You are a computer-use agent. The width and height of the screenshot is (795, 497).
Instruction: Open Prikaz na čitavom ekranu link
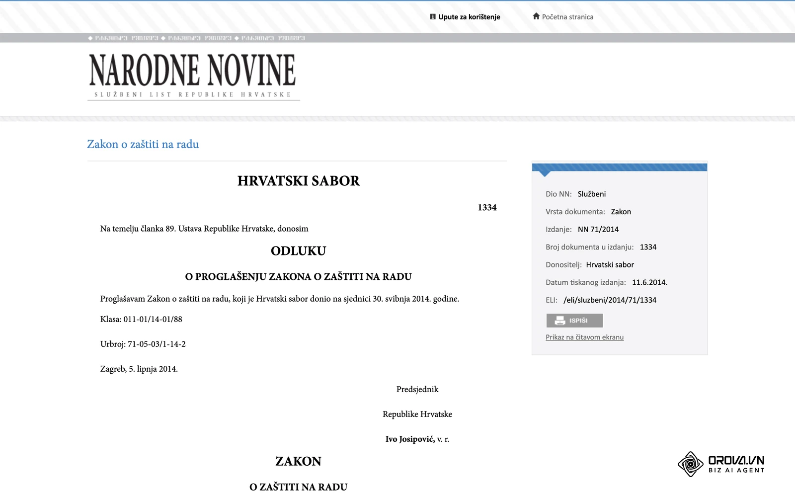pos(584,337)
